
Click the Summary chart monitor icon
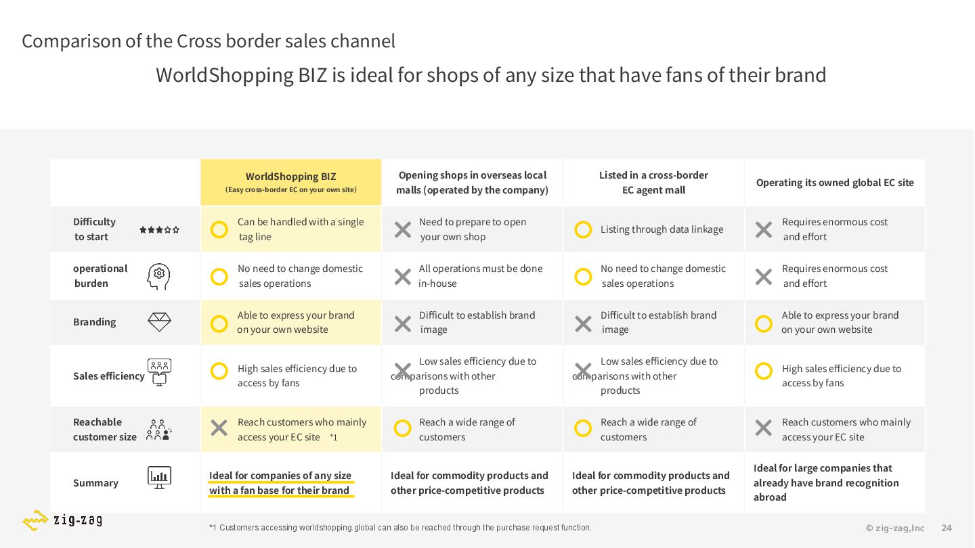tap(159, 478)
